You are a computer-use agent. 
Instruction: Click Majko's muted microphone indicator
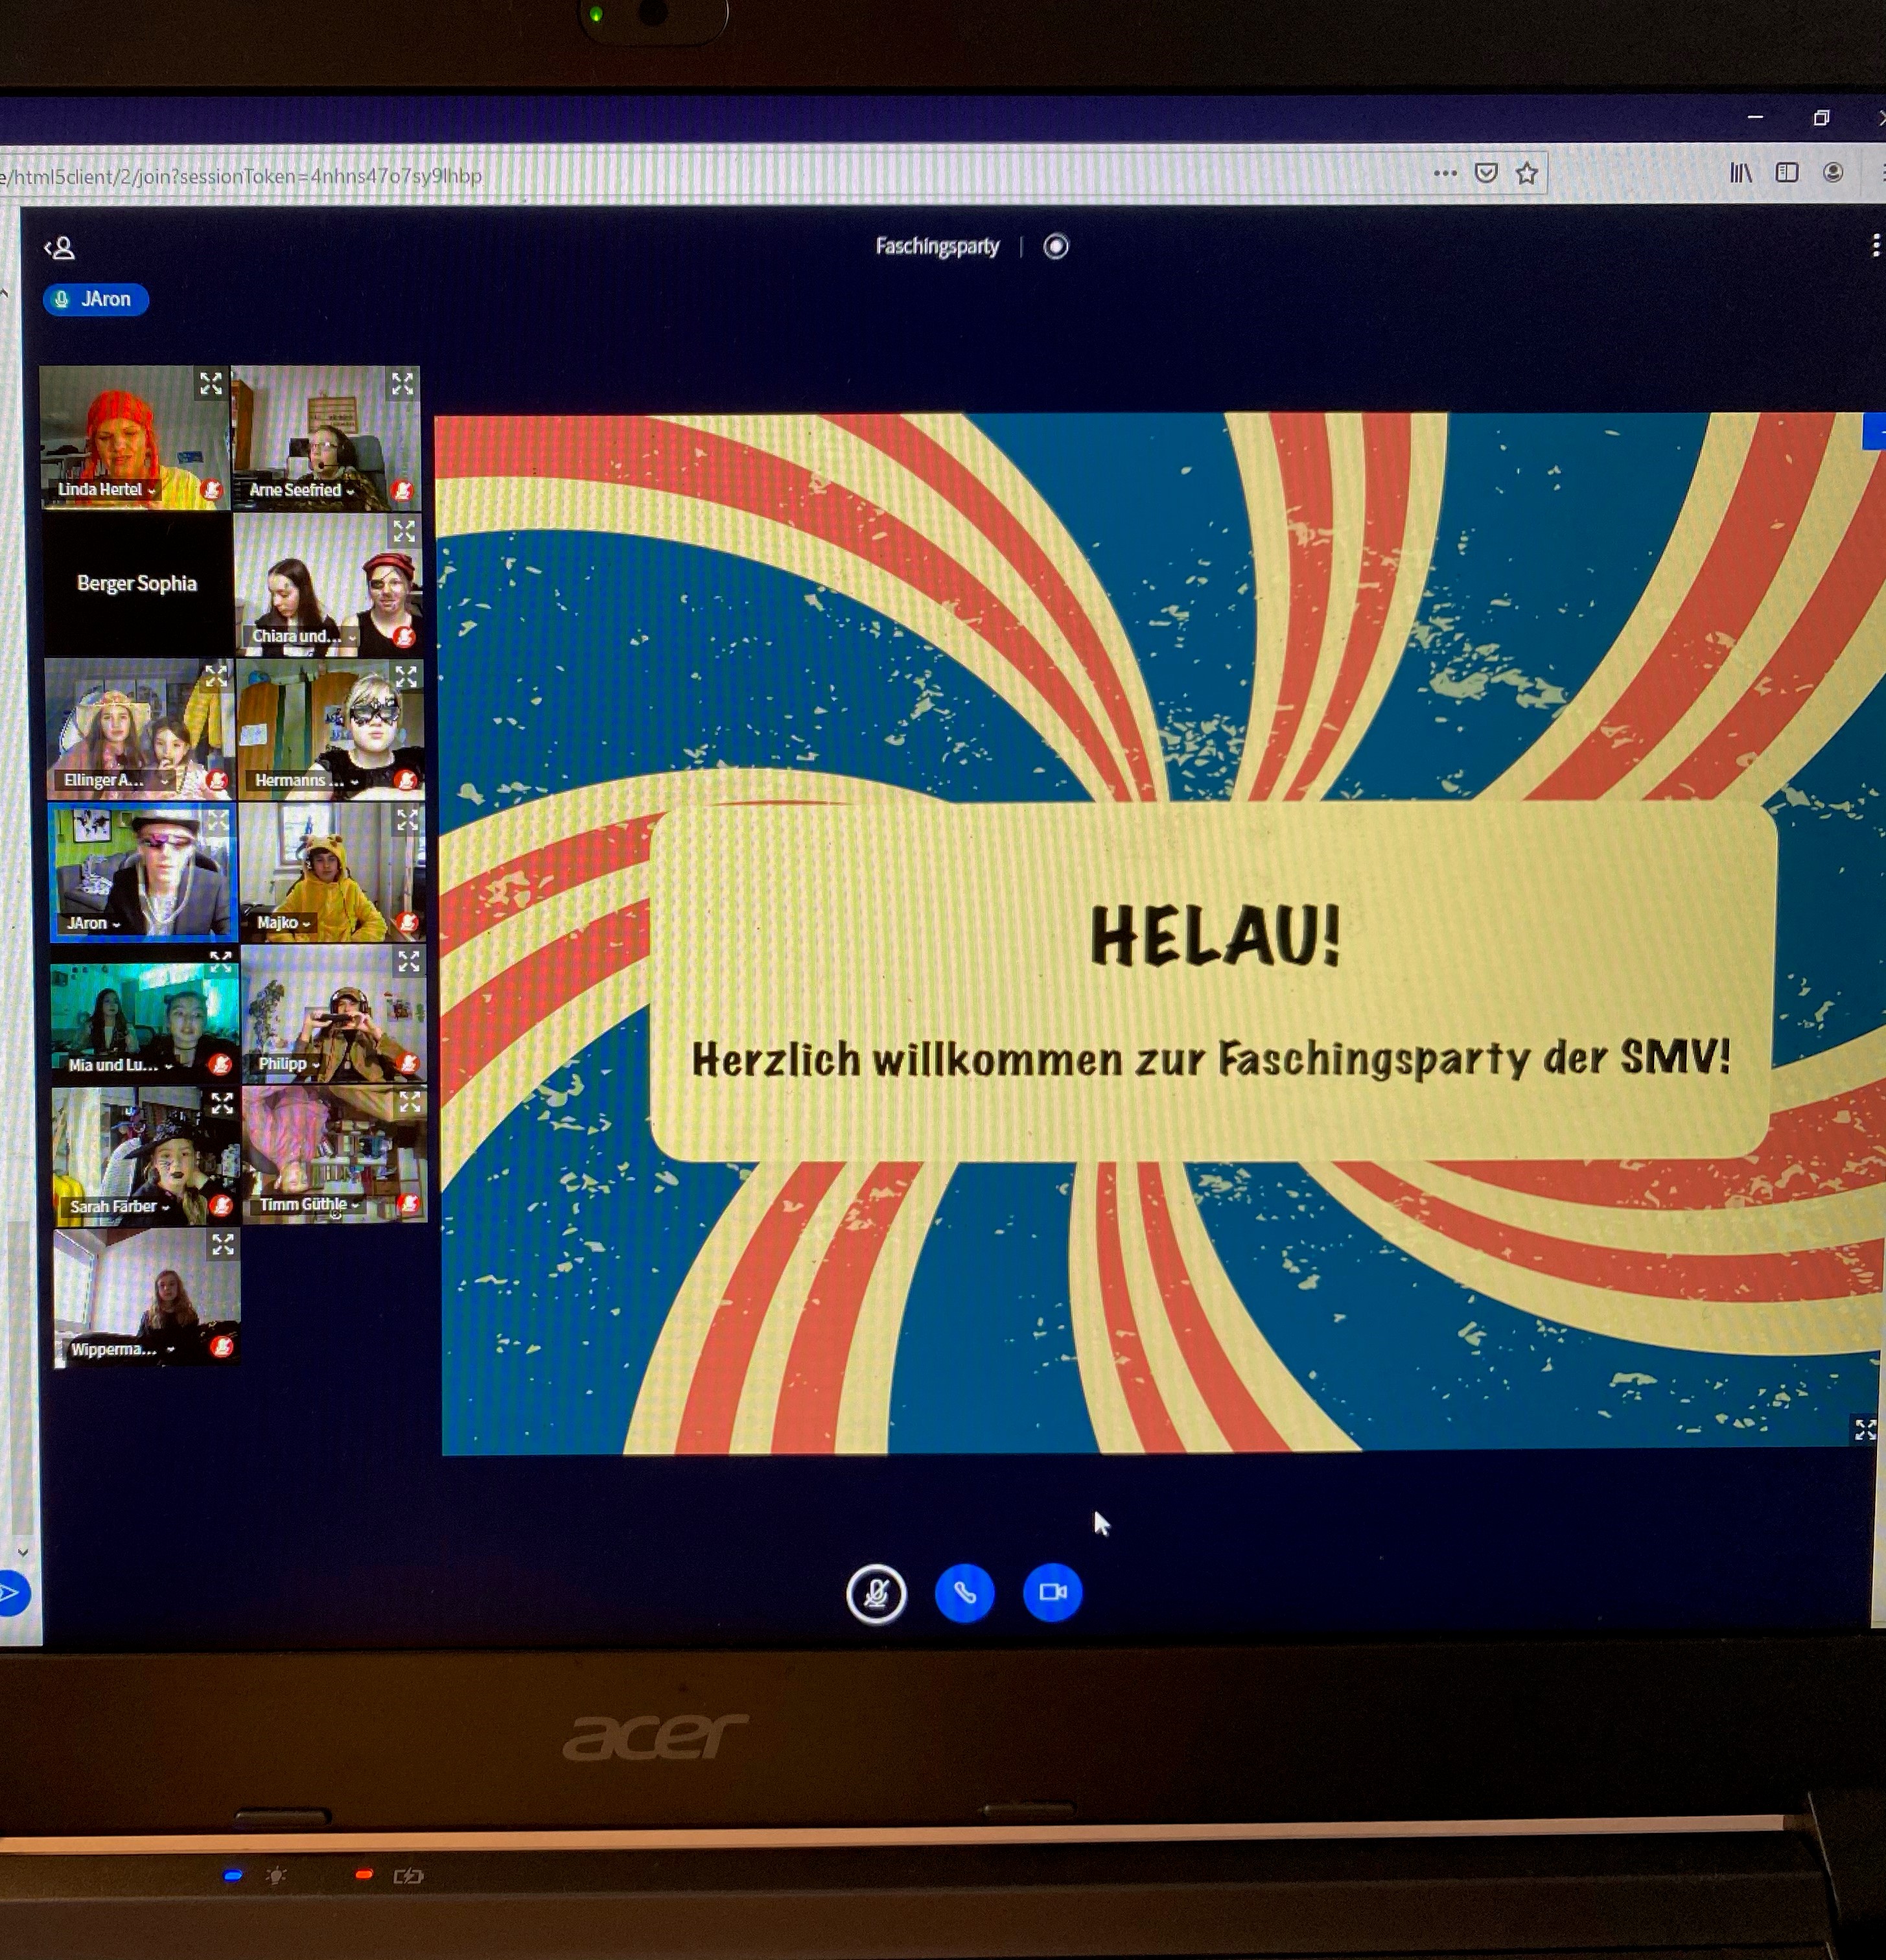[x=408, y=922]
